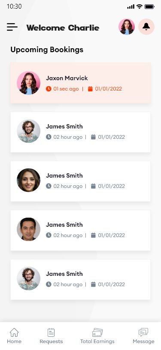161x350 pixels.
Task: Open the Requests clipboard icon
Action: 51,332
